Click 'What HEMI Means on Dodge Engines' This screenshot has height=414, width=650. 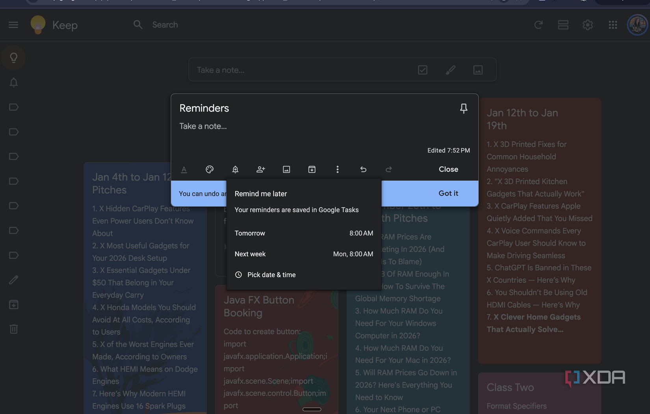(x=145, y=375)
